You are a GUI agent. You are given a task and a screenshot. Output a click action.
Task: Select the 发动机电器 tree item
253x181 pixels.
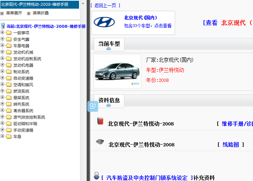click(23, 65)
